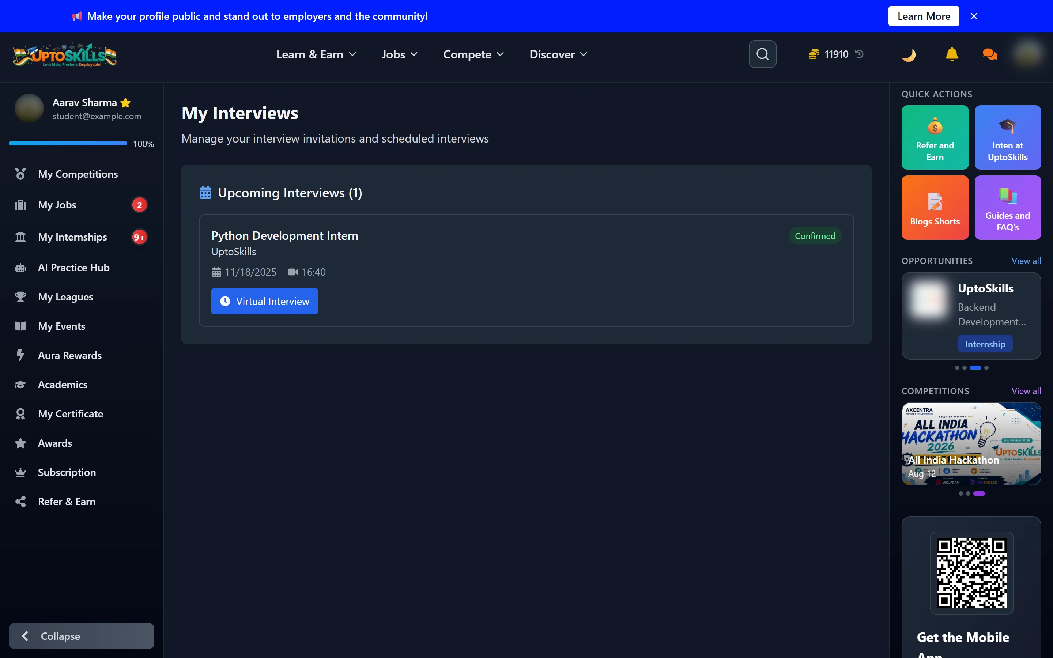Select first opportunities carousel dot
Screen dimensions: 1053x658
[x=957, y=368]
